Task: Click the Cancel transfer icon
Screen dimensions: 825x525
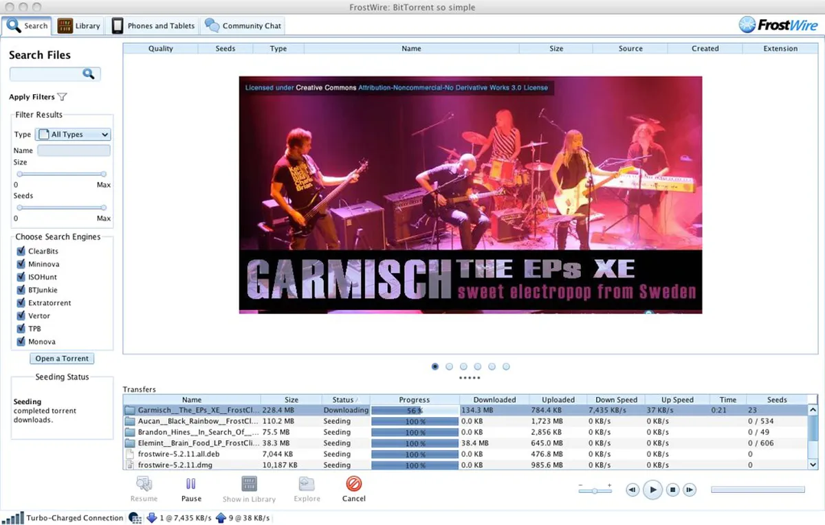Action: tap(354, 484)
